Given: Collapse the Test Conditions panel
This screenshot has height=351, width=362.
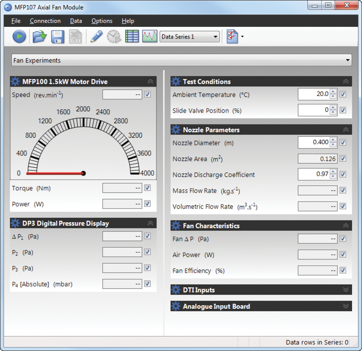Looking at the screenshot, I should (346, 81).
